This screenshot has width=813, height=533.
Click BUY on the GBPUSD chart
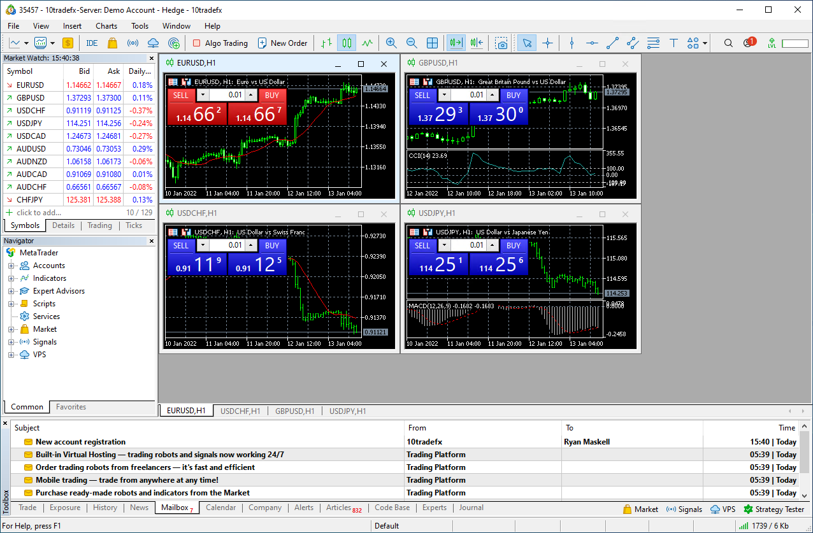(514, 95)
